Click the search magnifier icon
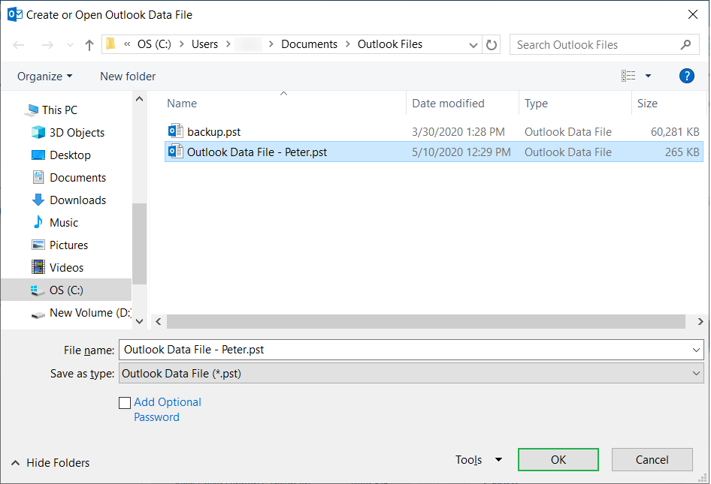This screenshot has width=711, height=484. pos(686,44)
